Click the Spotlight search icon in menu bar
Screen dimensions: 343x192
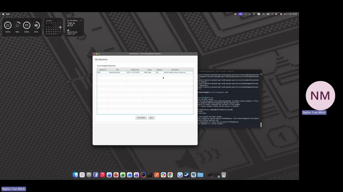tap(273, 14)
